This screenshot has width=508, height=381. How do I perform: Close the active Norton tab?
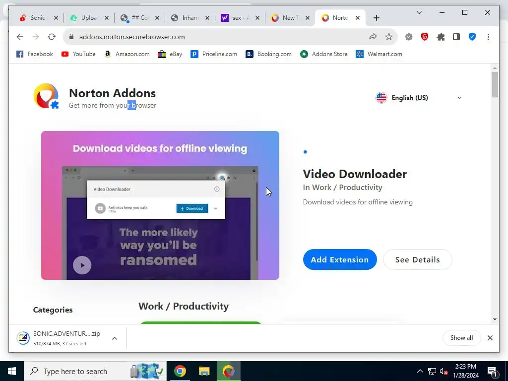click(358, 18)
